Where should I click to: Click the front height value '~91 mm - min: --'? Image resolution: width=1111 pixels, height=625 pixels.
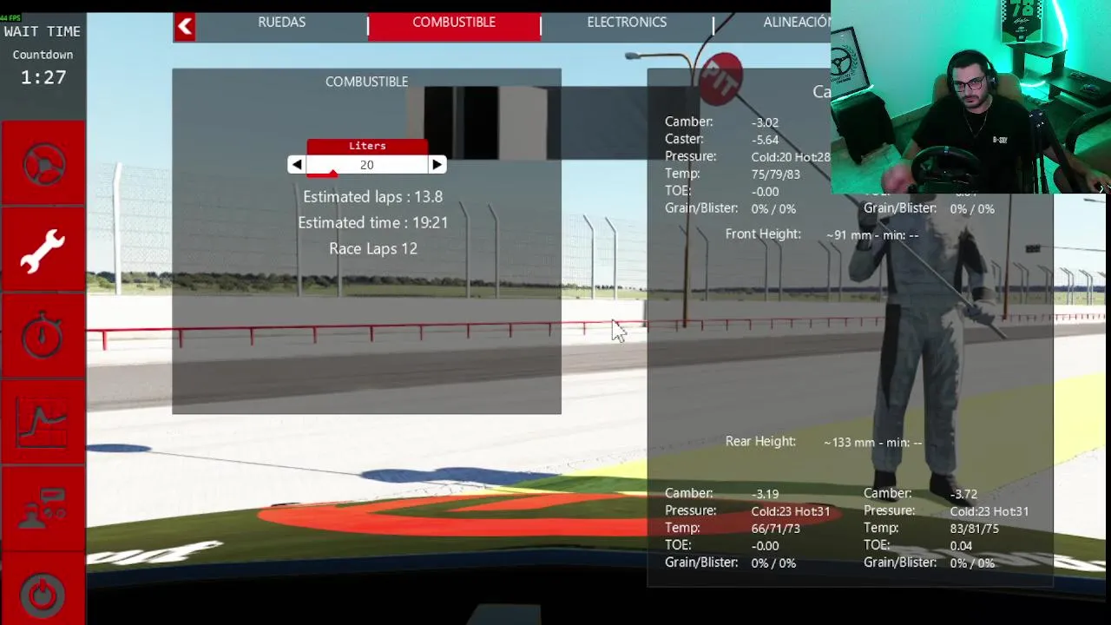(x=871, y=235)
